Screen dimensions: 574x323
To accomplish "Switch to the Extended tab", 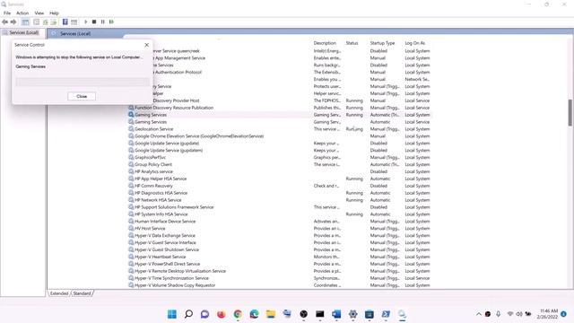I will 59,293.
